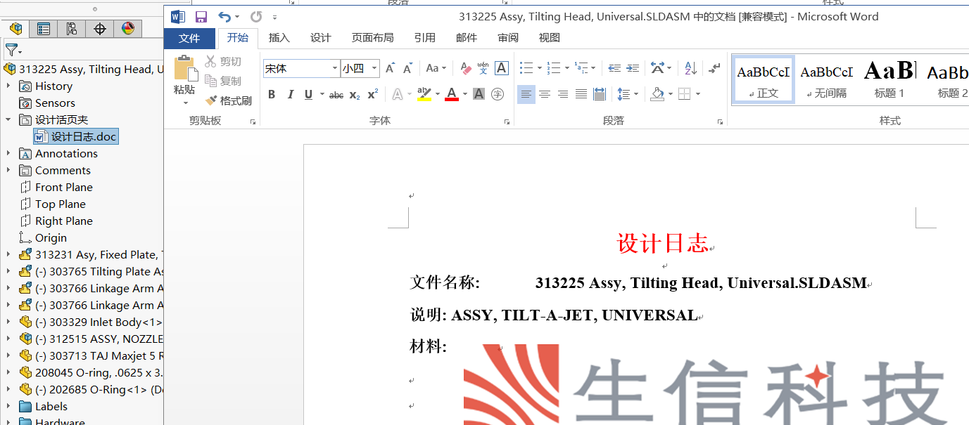Image resolution: width=969 pixels, height=425 pixels.
Task: Switch to the 审阅 (Review) ribbon tab
Action: [x=508, y=38]
